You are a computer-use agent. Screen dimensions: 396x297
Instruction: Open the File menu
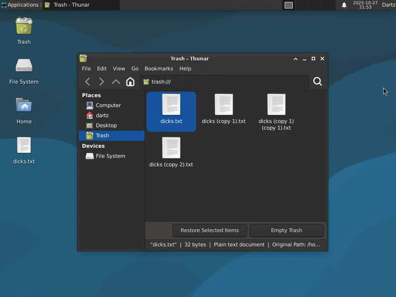pyautogui.click(x=86, y=69)
